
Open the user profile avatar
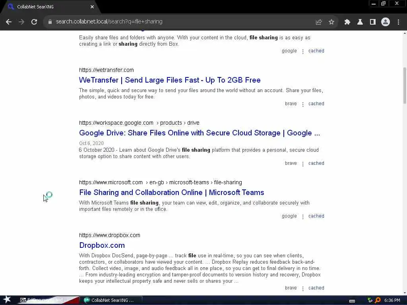(x=386, y=22)
